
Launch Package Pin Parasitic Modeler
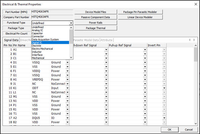click(140, 12)
